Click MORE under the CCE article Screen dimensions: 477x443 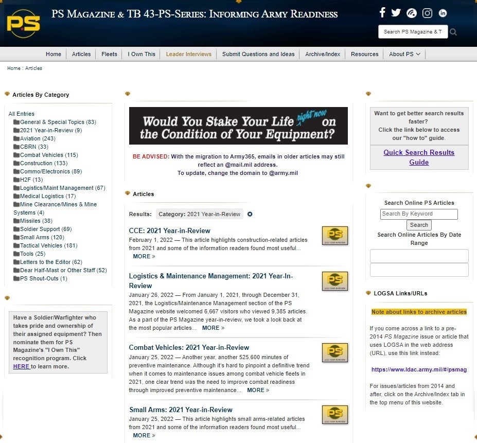[x=144, y=256]
